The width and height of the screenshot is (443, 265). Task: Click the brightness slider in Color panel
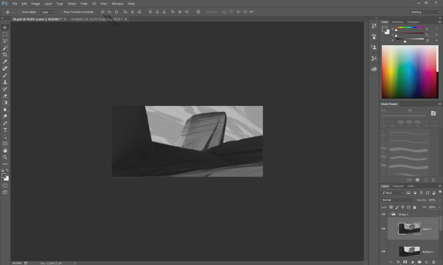click(x=410, y=39)
